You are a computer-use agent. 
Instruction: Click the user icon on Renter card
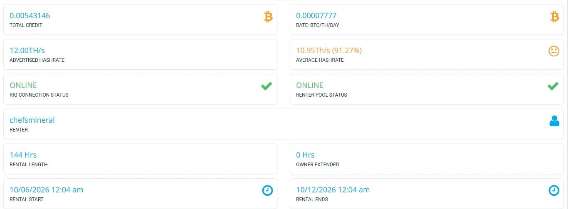click(x=554, y=121)
